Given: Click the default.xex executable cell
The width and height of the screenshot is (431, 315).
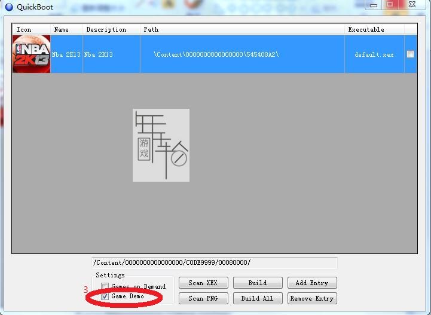Looking at the screenshot, I should [374, 54].
